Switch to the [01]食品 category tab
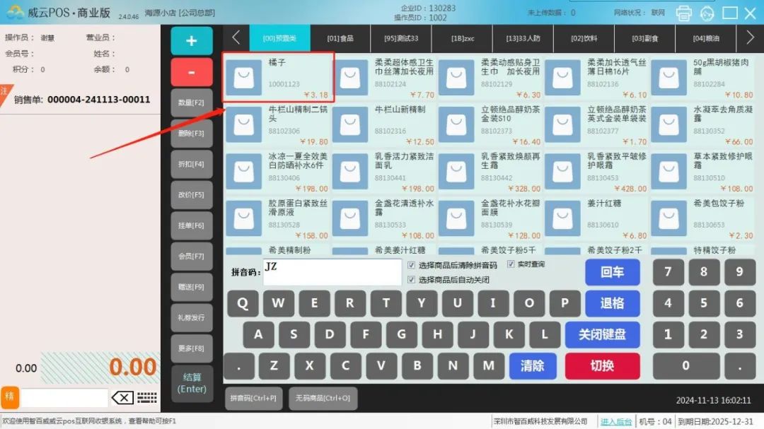This screenshot has width=764, height=429. click(340, 38)
